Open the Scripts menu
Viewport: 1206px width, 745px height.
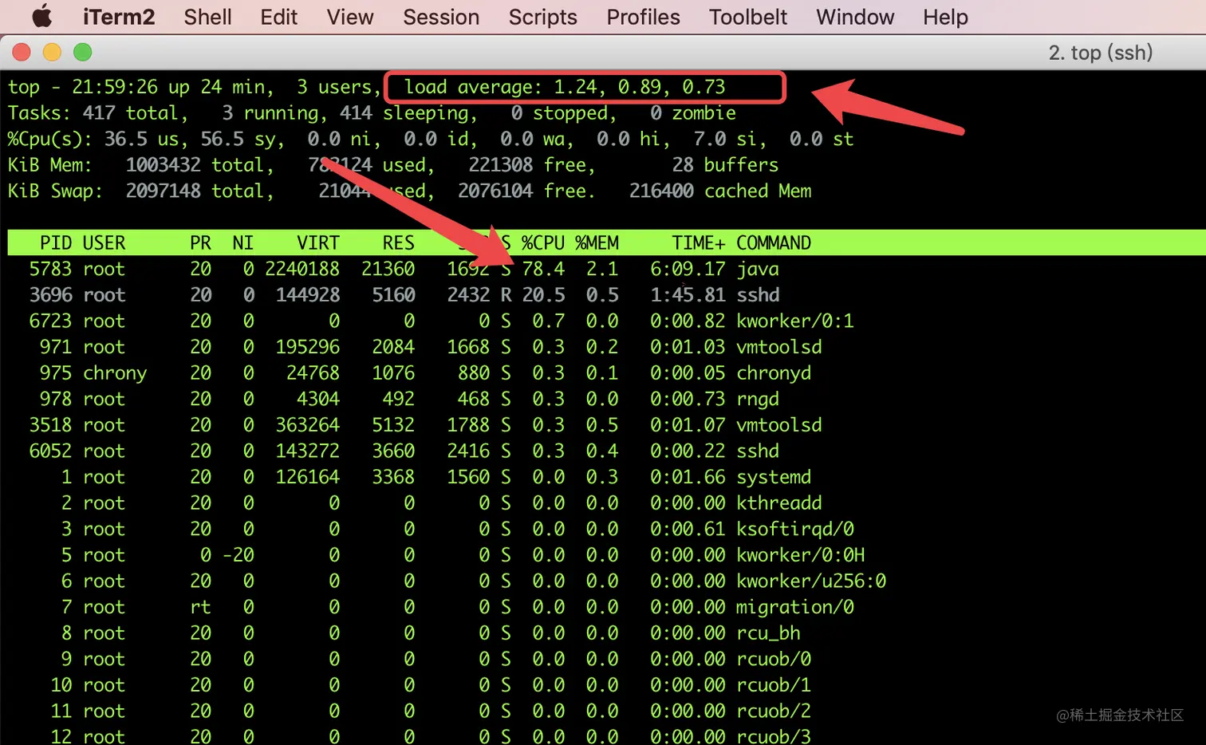click(542, 17)
